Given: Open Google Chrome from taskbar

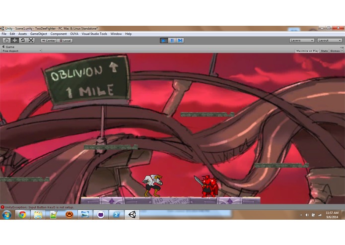Looking at the screenshot, I should coord(22,215).
